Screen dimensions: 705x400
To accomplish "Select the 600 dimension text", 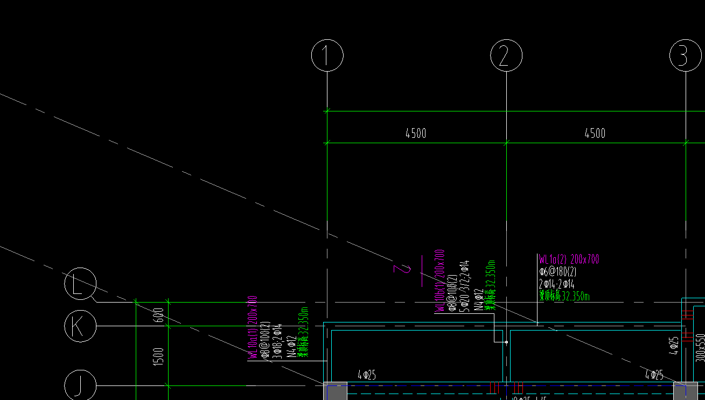I will point(158,314).
